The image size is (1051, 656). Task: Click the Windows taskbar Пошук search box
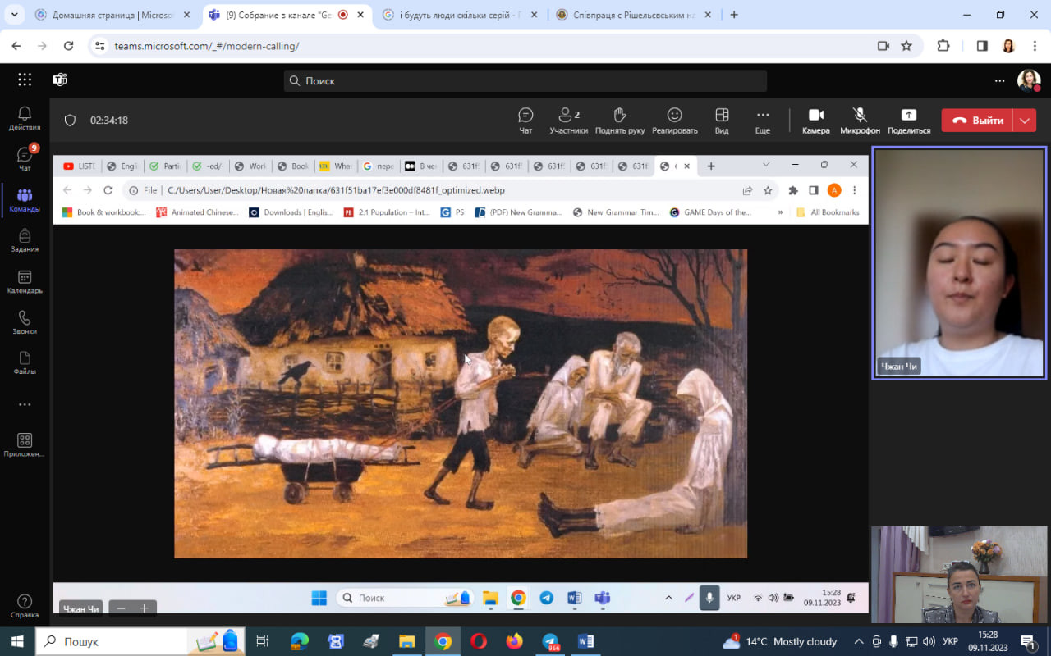tap(140, 641)
